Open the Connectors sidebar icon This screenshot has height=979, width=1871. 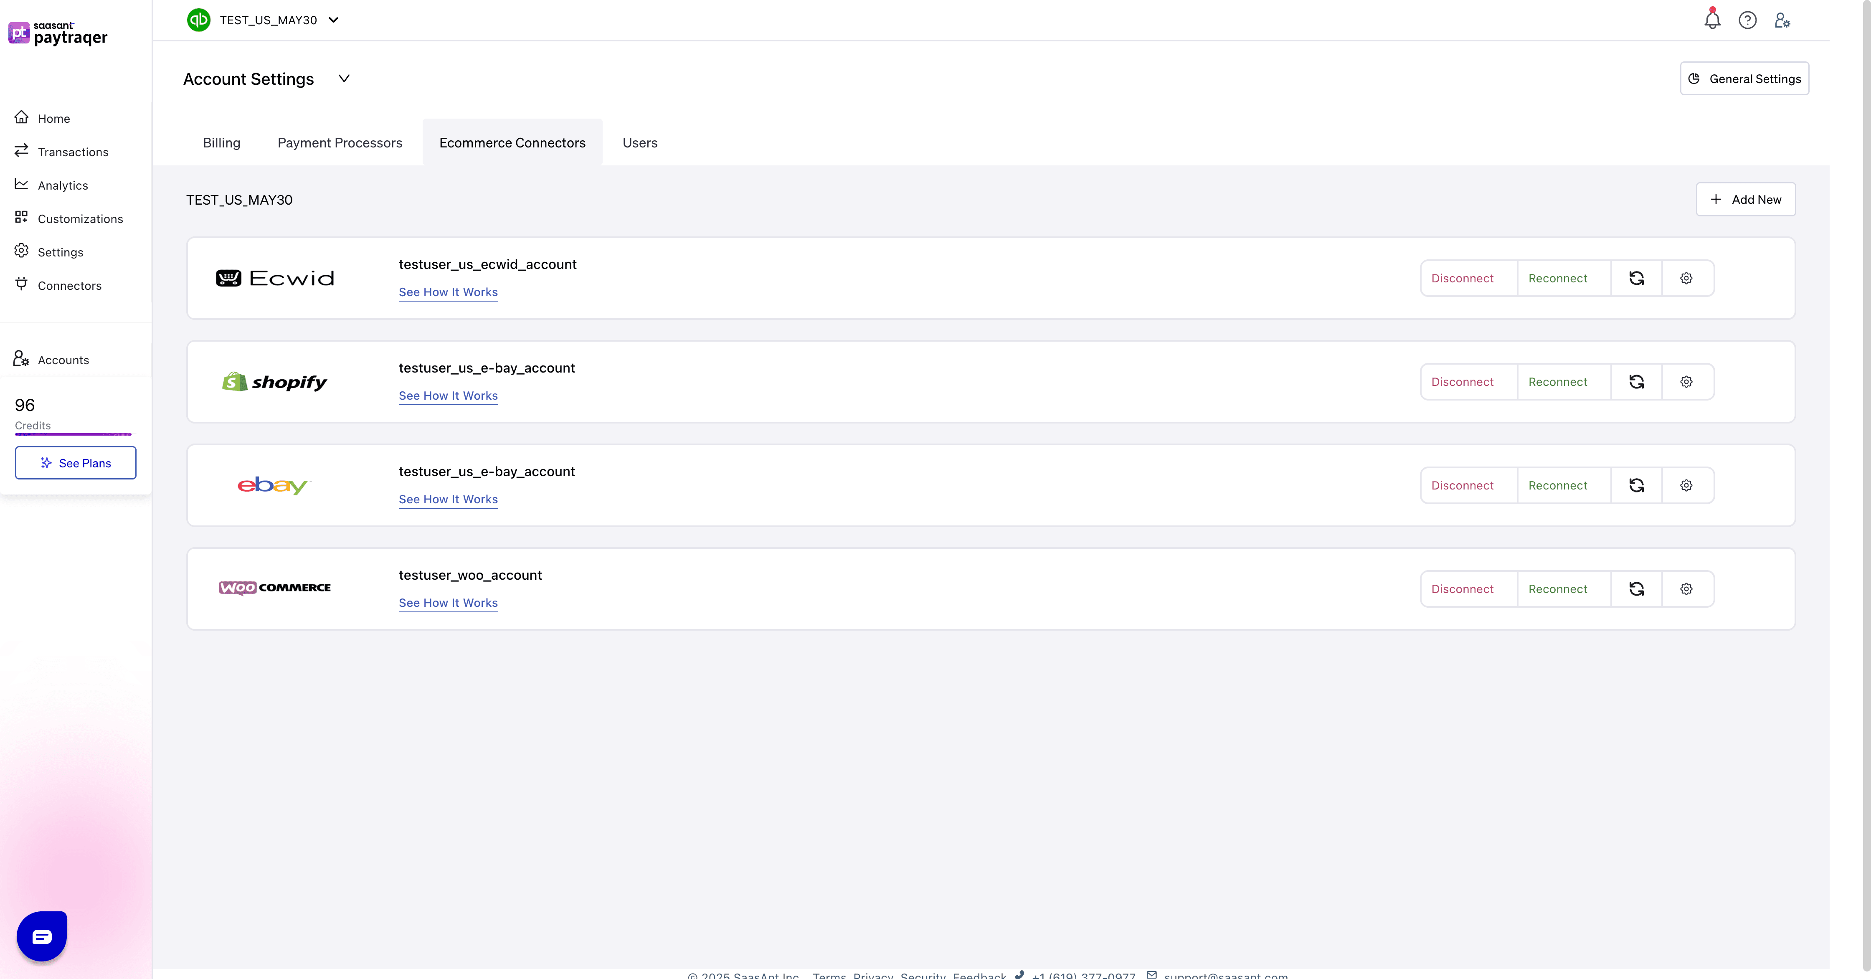tap(22, 285)
